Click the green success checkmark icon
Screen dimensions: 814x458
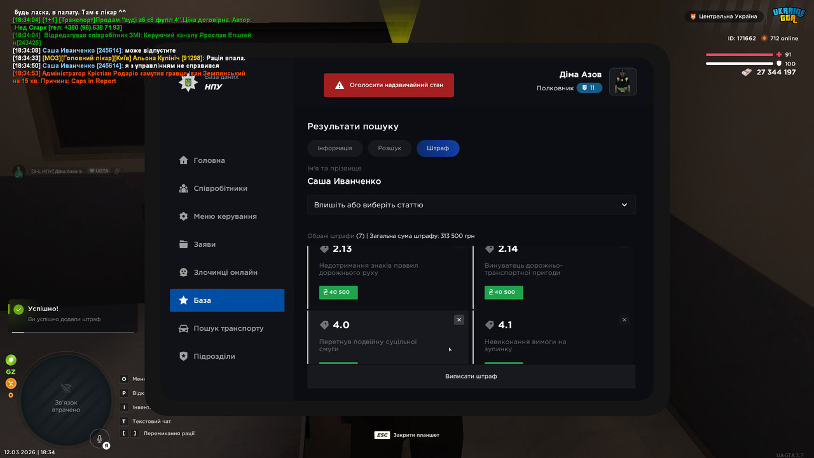pyautogui.click(x=19, y=309)
